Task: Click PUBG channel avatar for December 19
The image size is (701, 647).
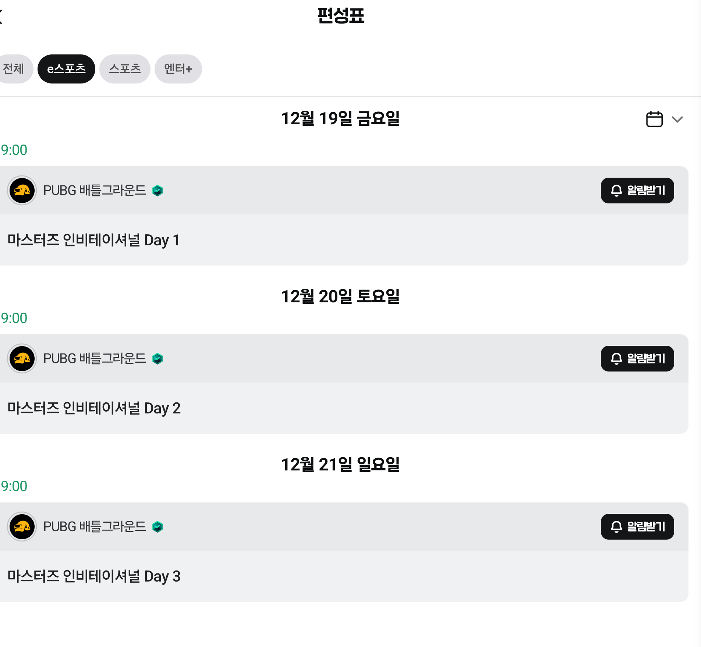Action: 22,191
